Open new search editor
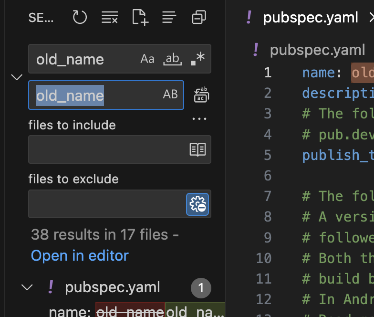The height and width of the screenshot is (317, 374). click(x=140, y=18)
